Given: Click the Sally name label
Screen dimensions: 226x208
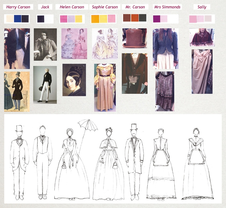Looking at the screenshot, I should 202,7.
